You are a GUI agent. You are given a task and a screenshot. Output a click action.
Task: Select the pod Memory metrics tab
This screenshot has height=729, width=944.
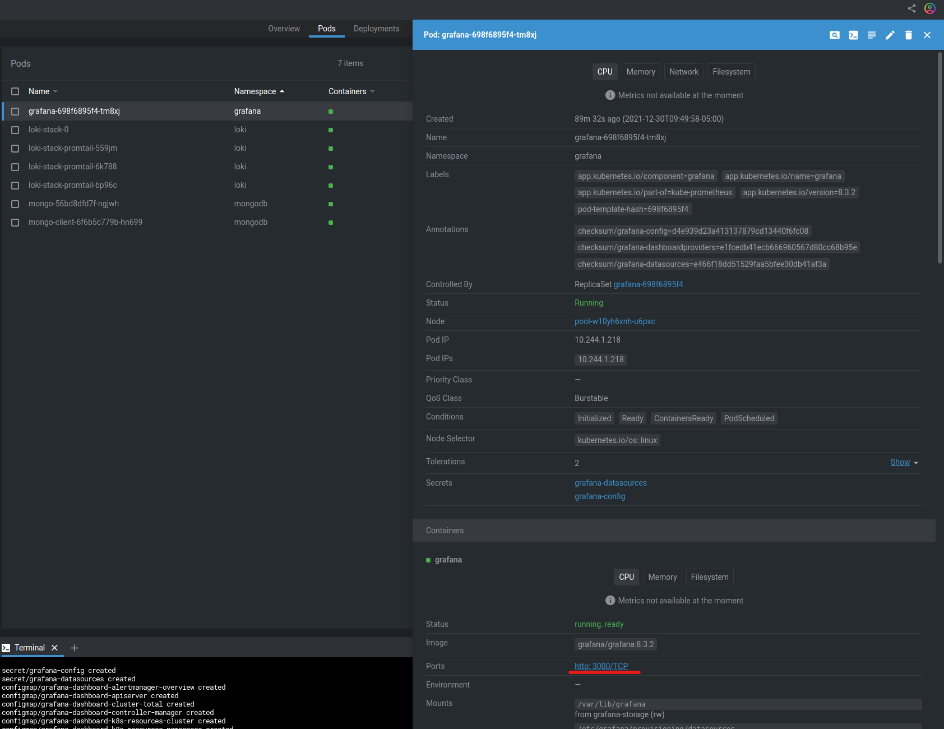[641, 72]
